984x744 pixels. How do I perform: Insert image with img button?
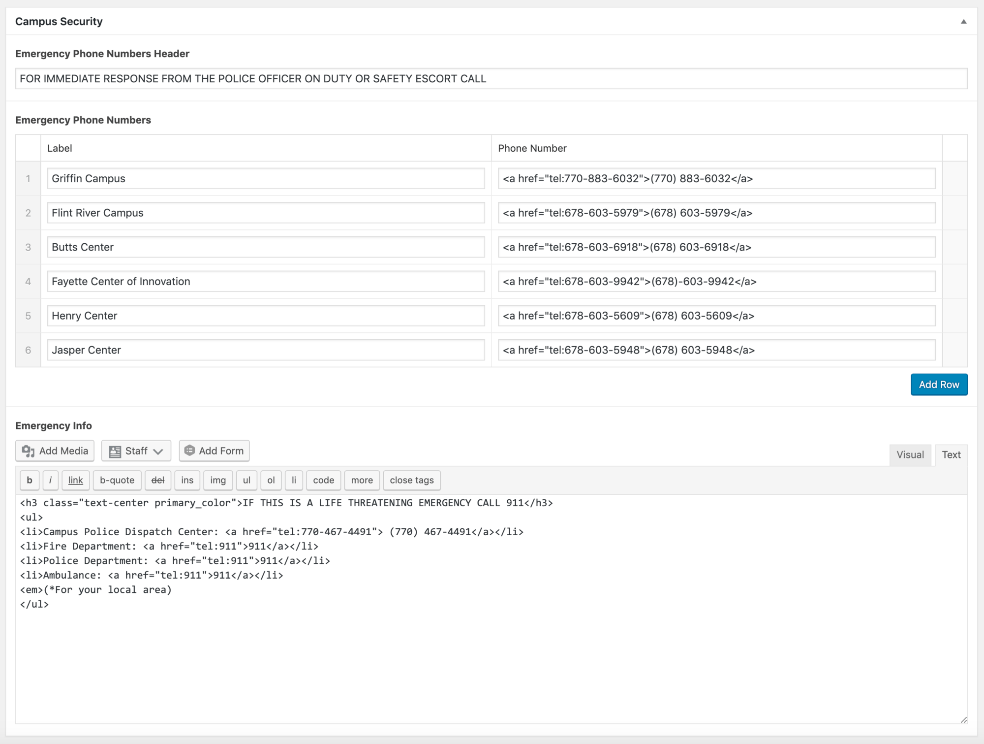[218, 480]
